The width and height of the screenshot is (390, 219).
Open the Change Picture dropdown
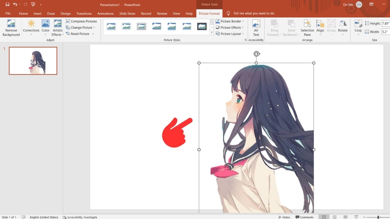point(81,28)
